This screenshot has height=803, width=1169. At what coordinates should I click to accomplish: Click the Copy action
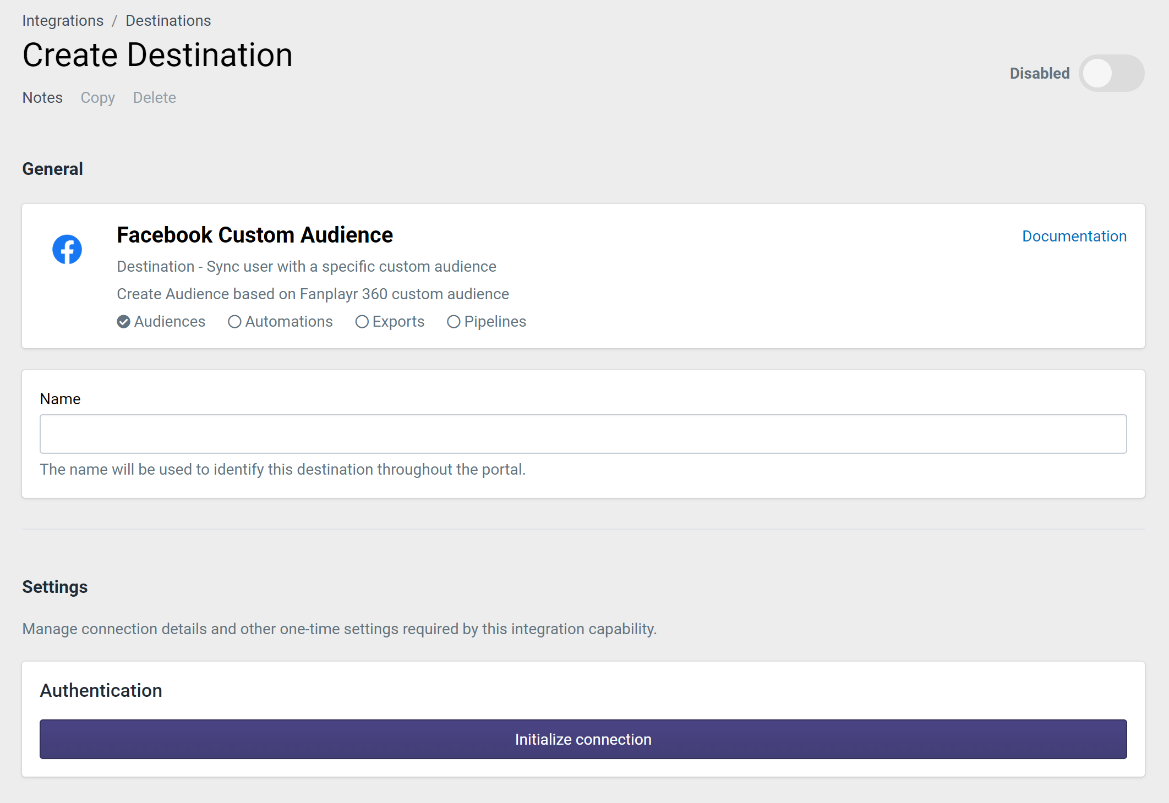98,98
